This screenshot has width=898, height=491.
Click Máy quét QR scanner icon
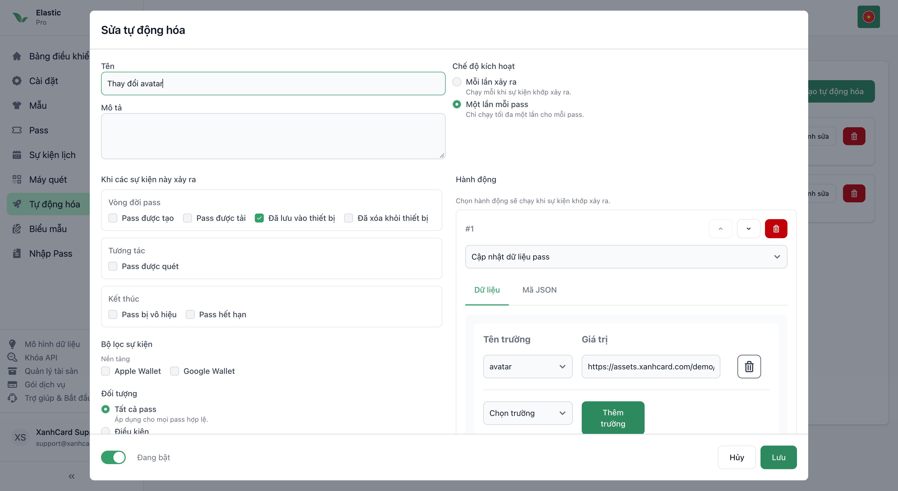coord(17,180)
